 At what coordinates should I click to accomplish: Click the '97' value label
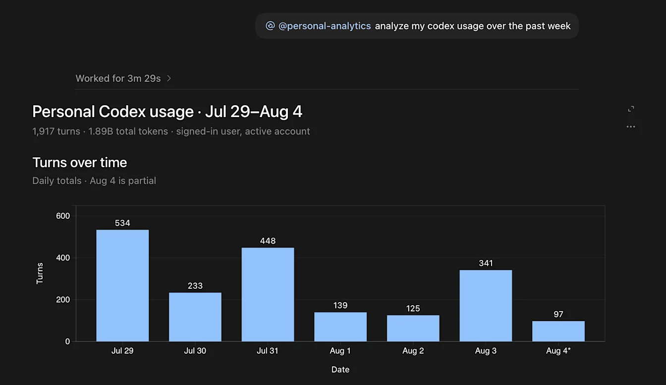click(x=558, y=315)
